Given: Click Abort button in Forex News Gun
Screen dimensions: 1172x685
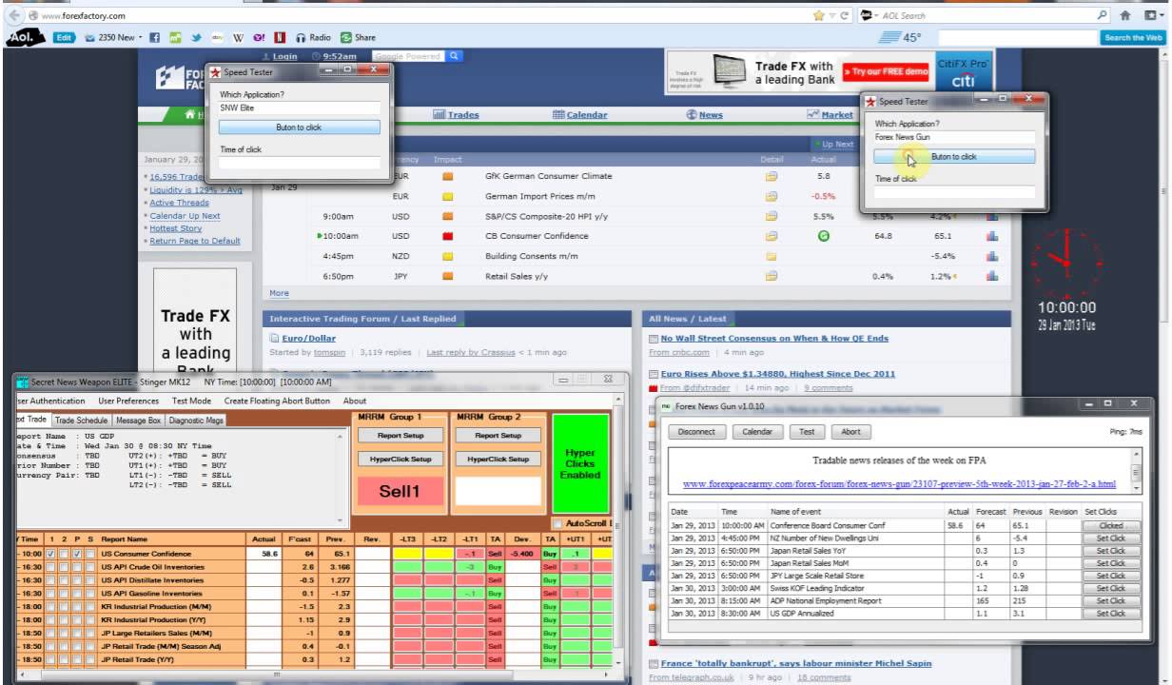Looking at the screenshot, I should pyautogui.click(x=850, y=431).
